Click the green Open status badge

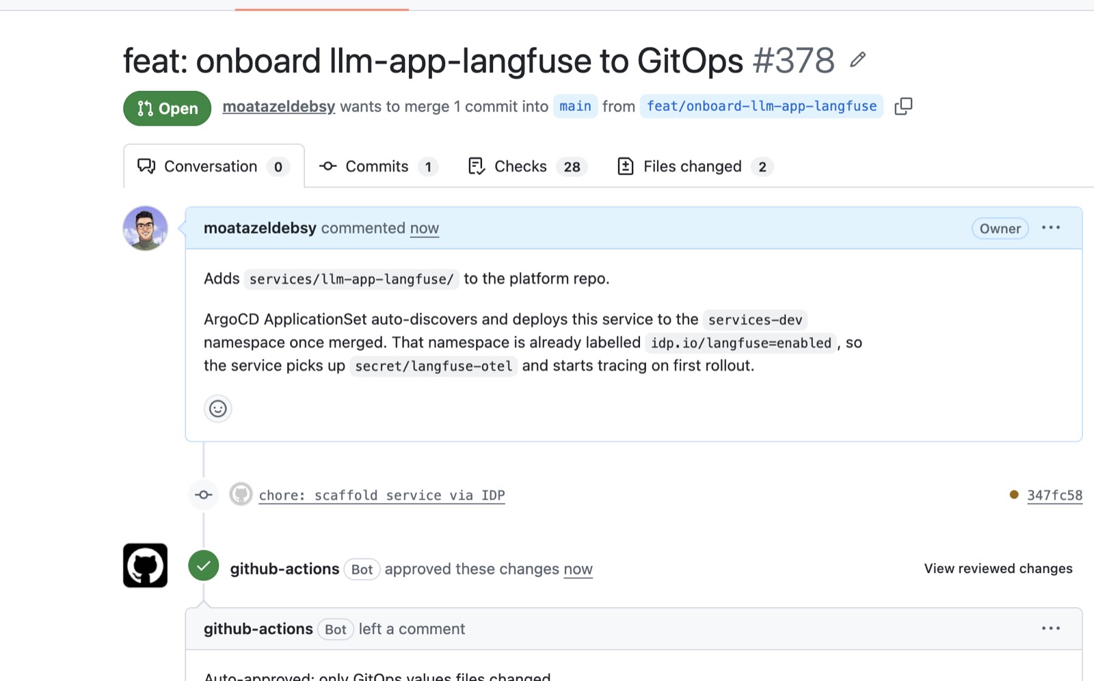coord(168,108)
